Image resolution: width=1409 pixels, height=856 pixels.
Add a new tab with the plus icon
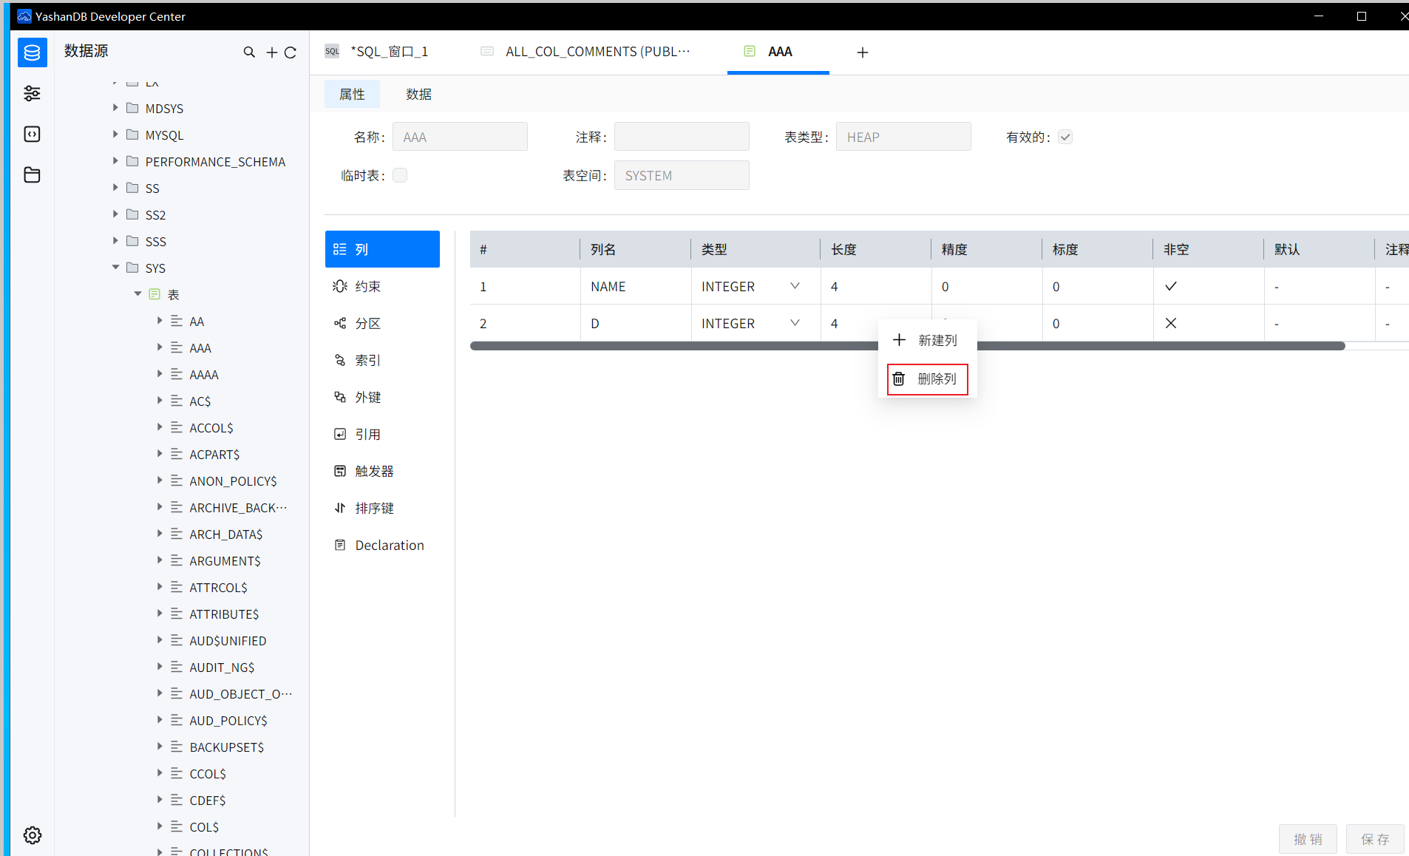pyautogui.click(x=862, y=52)
